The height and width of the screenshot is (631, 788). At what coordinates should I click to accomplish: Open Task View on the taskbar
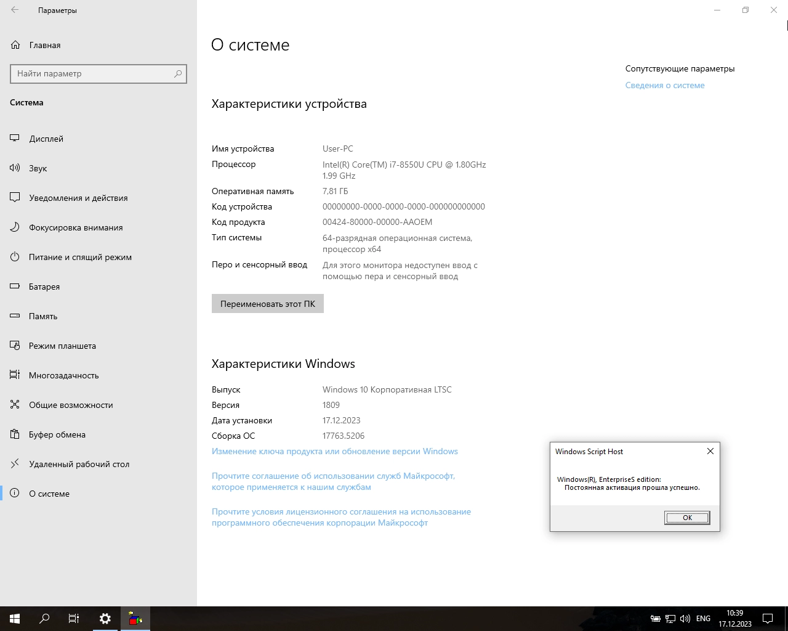tap(74, 619)
